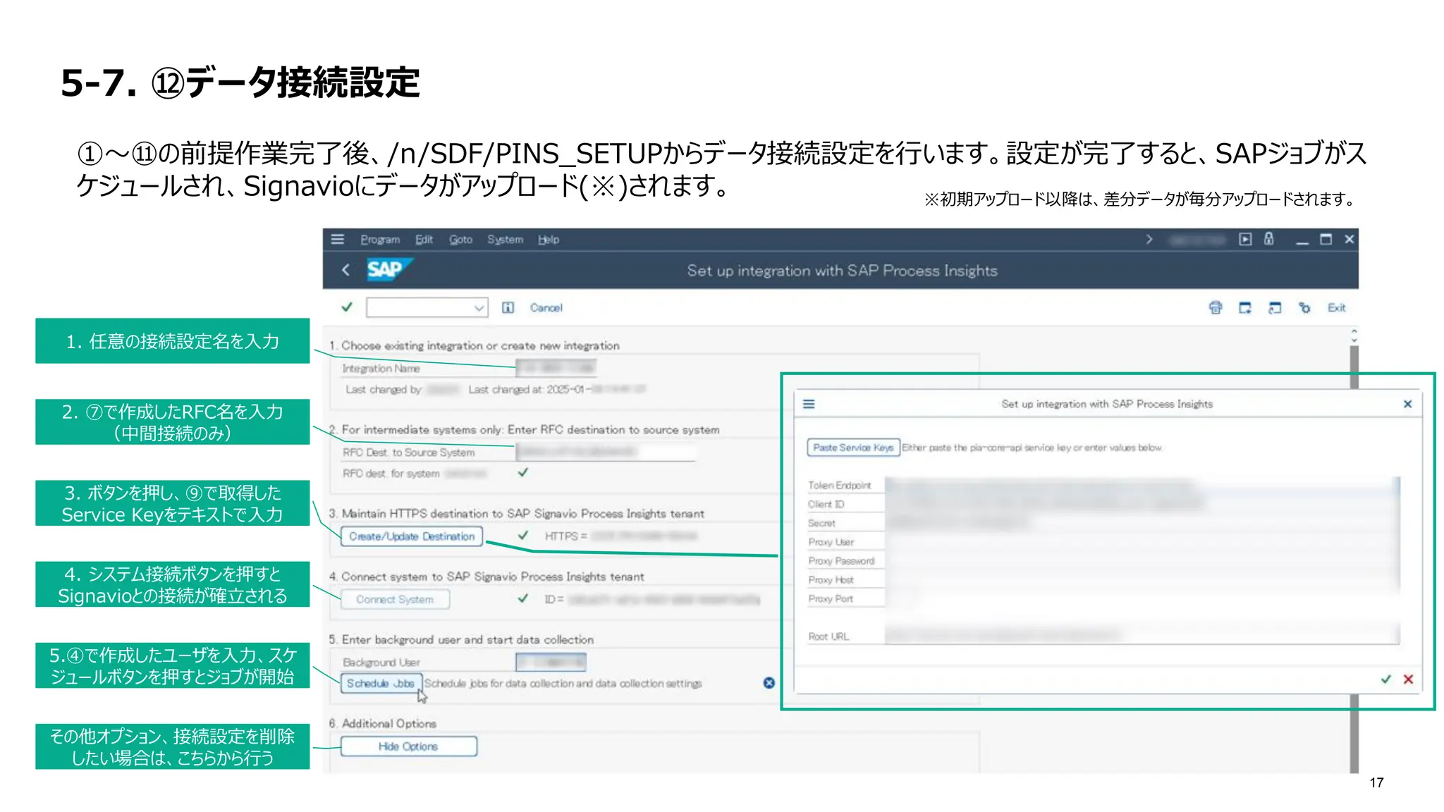
Task: Click the Client ID field in popup
Action: click(x=1142, y=504)
